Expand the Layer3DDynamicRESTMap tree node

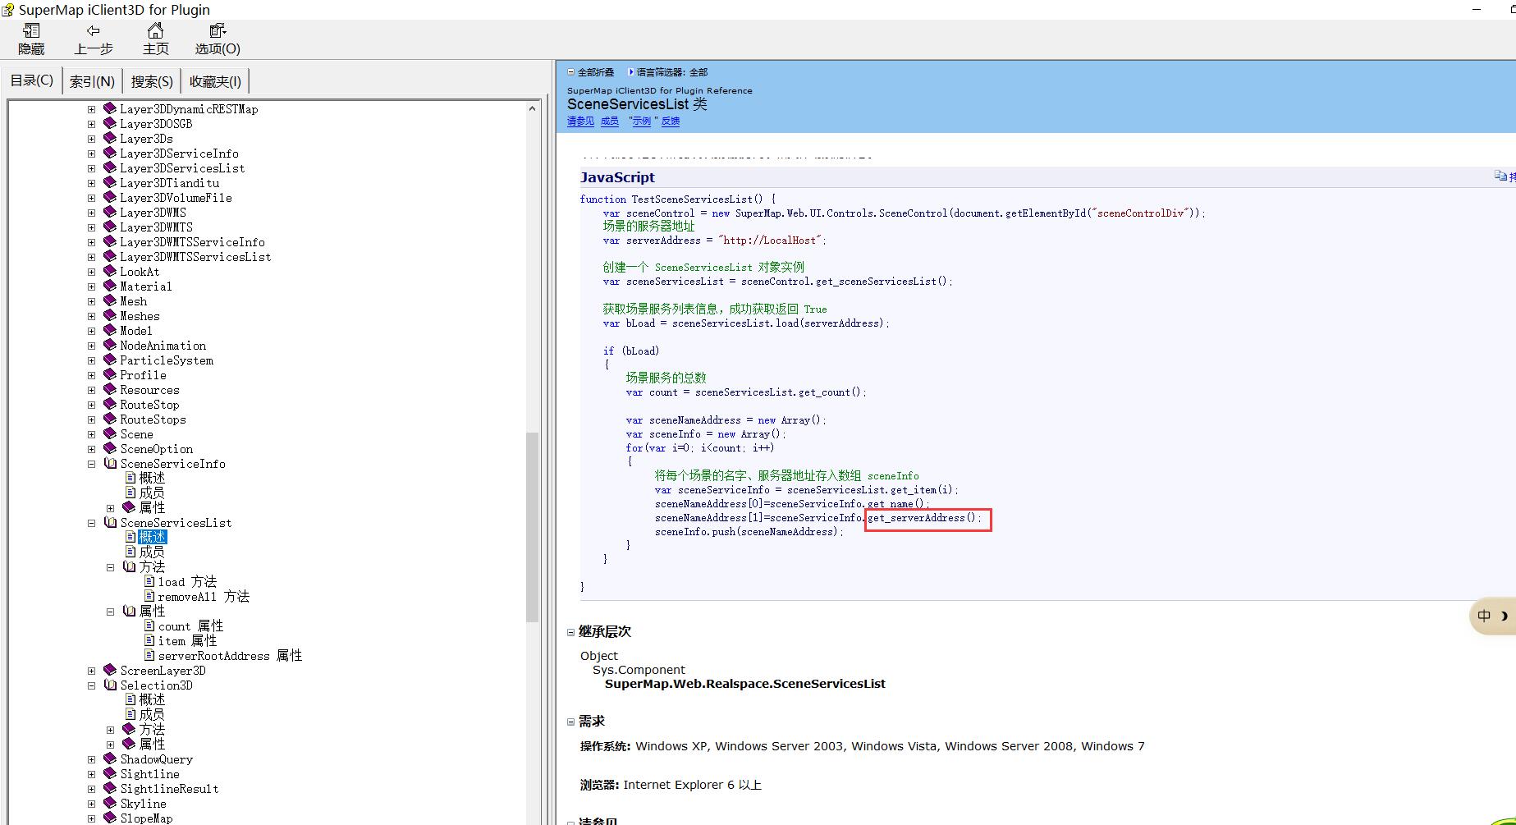click(91, 109)
